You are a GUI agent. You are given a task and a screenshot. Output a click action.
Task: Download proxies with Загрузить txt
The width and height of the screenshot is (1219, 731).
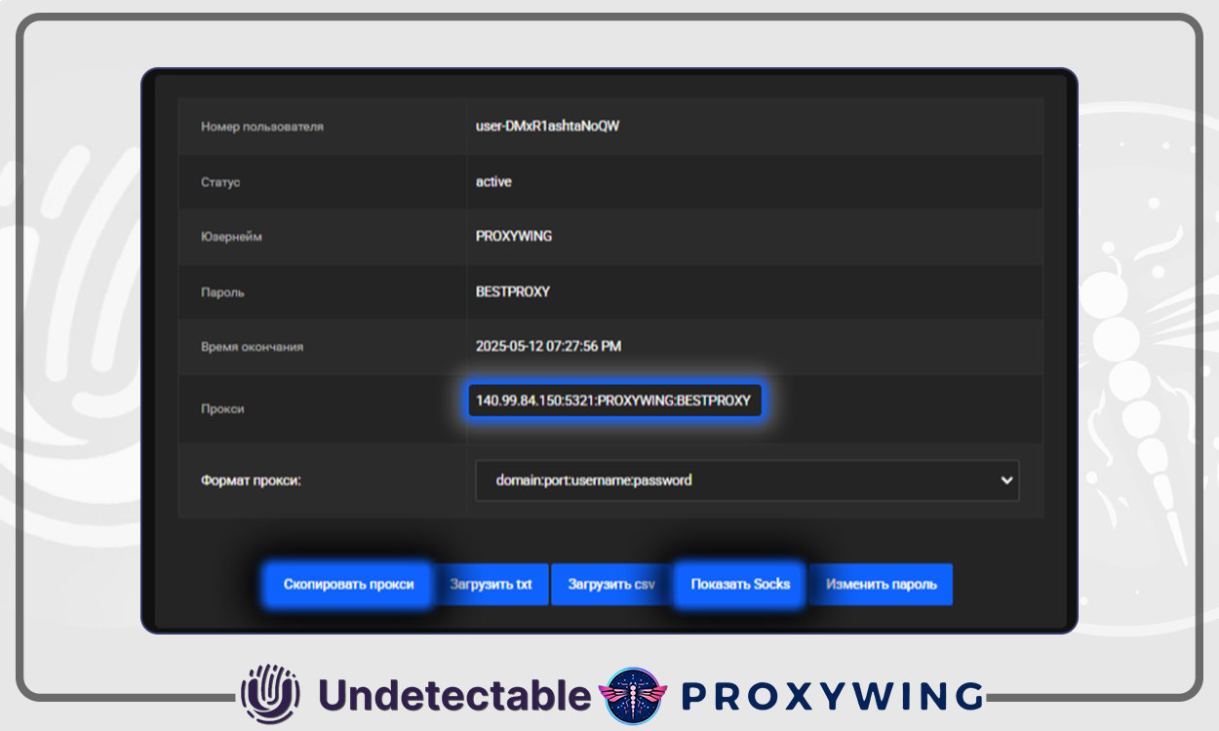(492, 585)
